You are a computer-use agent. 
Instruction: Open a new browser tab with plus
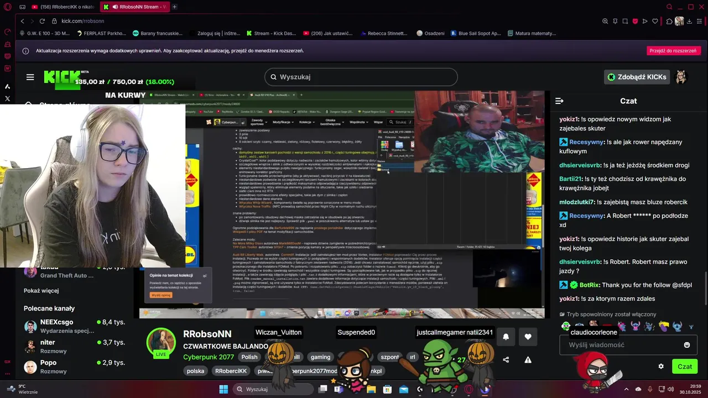click(x=175, y=7)
